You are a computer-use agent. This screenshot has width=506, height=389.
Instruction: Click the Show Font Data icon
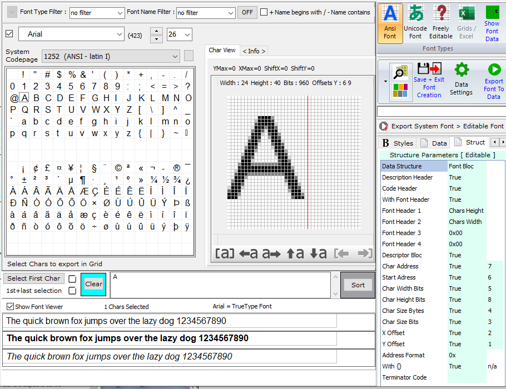[492, 23]
